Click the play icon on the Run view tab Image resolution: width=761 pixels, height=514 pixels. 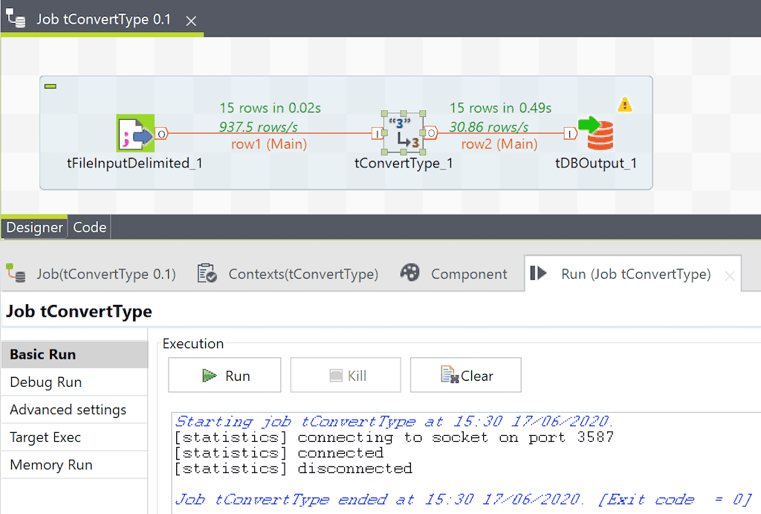point(539,273)
